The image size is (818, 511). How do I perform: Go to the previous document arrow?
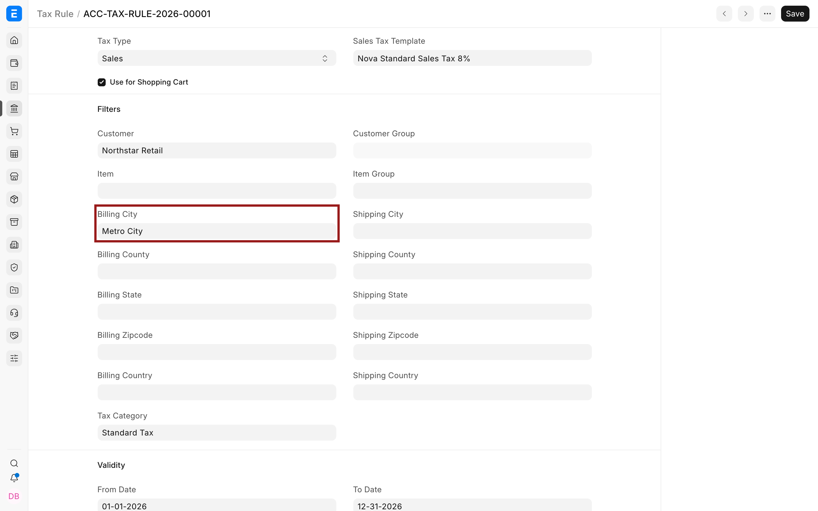coord(724,14)
